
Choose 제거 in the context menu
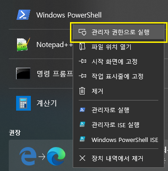118,91
